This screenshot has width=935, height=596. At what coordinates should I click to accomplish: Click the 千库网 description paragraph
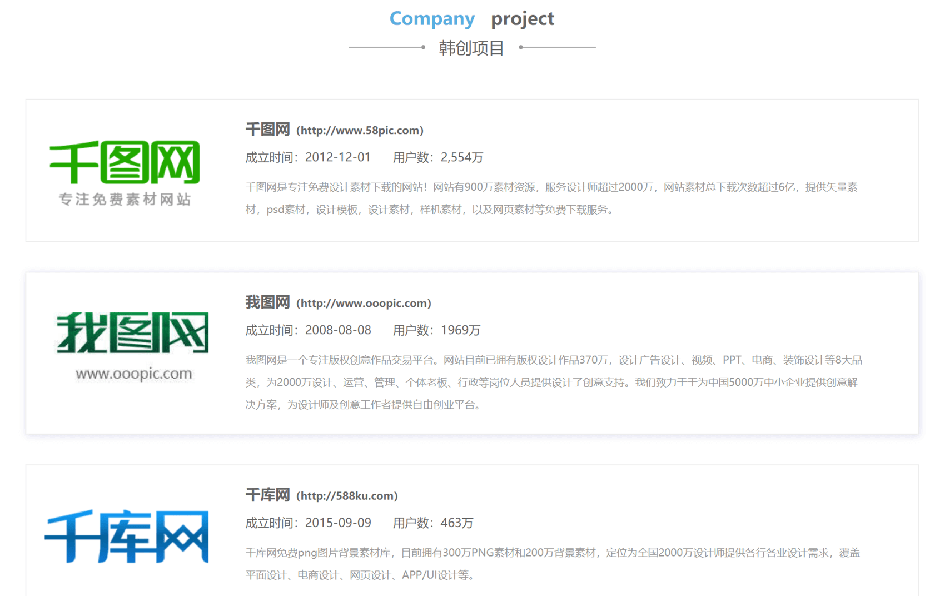pos(553,564)
